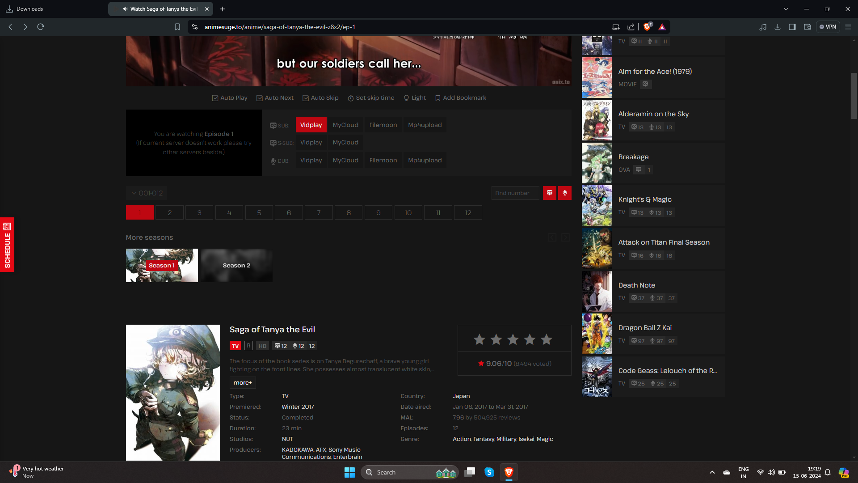Click the Brave Shields icon

648,27
